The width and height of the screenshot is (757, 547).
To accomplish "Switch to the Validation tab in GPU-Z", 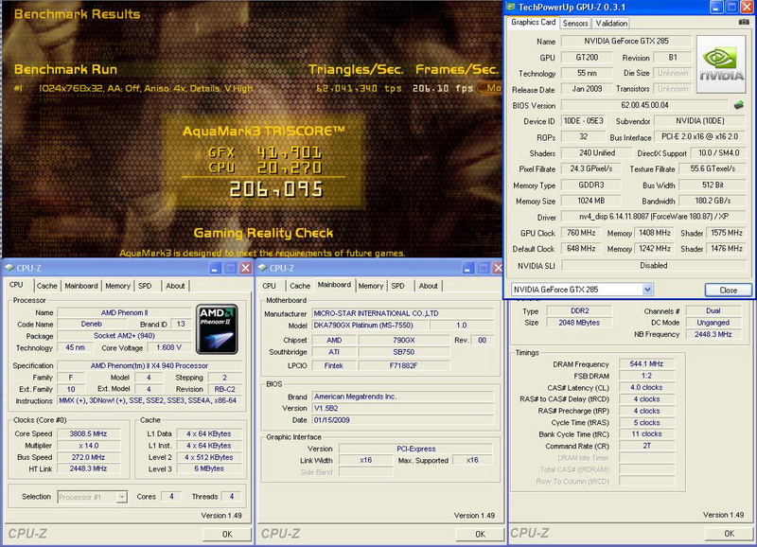I will click(611, 23).
